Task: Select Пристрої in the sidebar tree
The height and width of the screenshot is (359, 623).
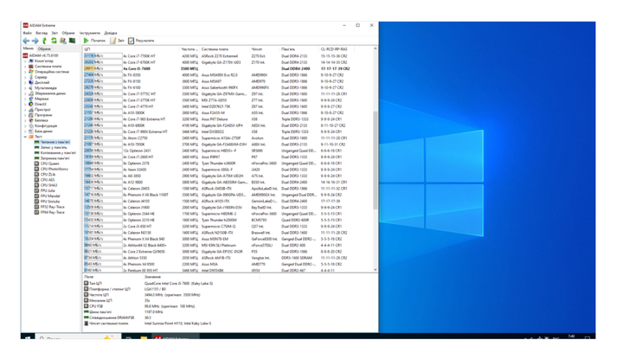Action: tap(40, 110)
